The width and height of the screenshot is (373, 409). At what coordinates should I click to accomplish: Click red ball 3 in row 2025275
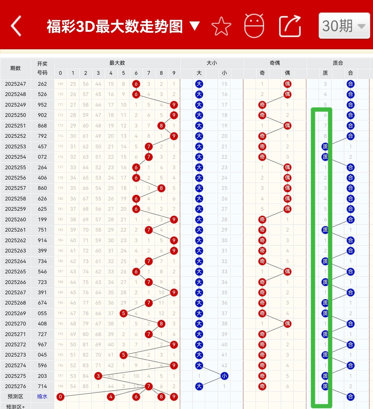click(x=98, y=376)
